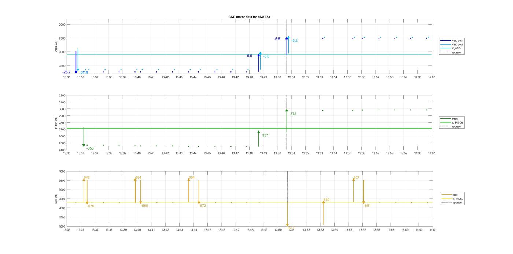The height and width of the screenshot is (254, 513).
Task: Click the 'Roll AD' y-axis label
Action: click(56, 199)
